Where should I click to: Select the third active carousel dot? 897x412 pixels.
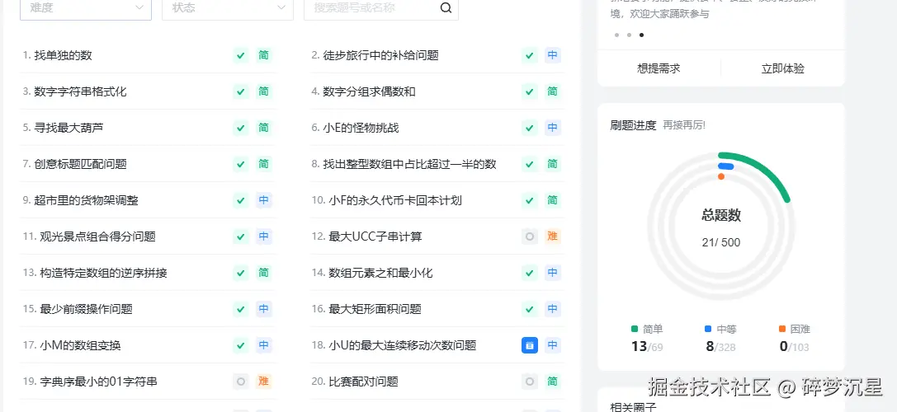point(641,35)
